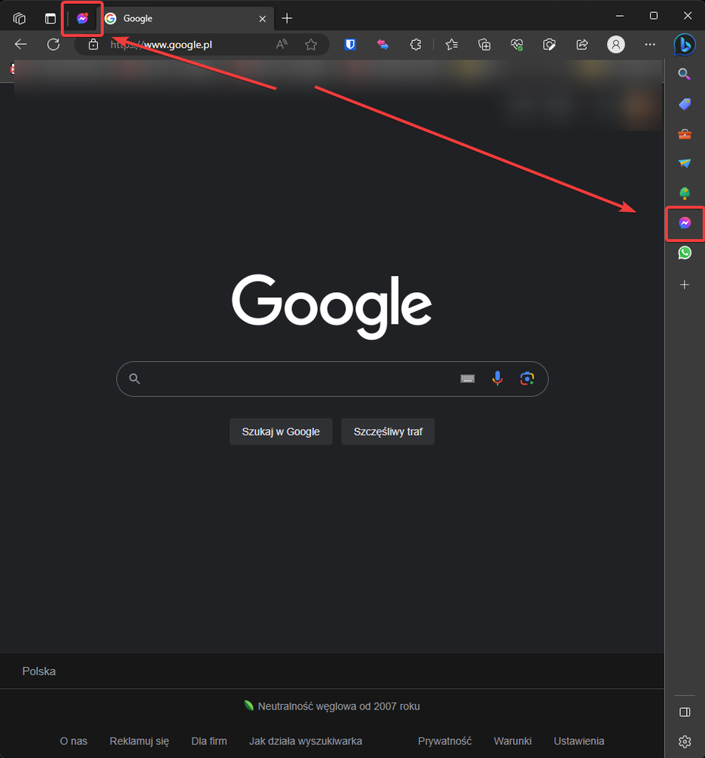Image resolution: width=705 pixels, height=758 pixels.
Task: Open Dla firm footer link
Action: pos(209,741)
